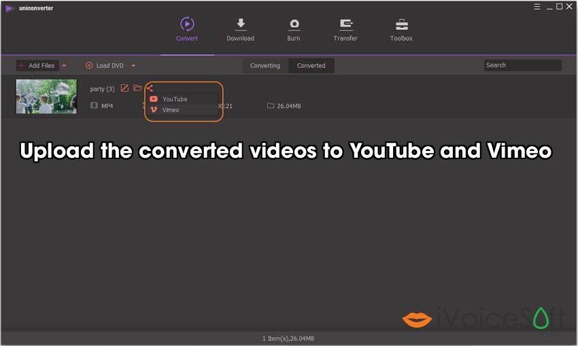The height and width of the screenshot is (346, 578).
Task: Switch to the Transfer tab
Action: 345,29
